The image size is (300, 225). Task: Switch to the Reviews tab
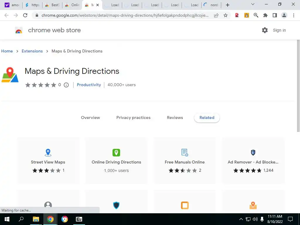(175, 118)
